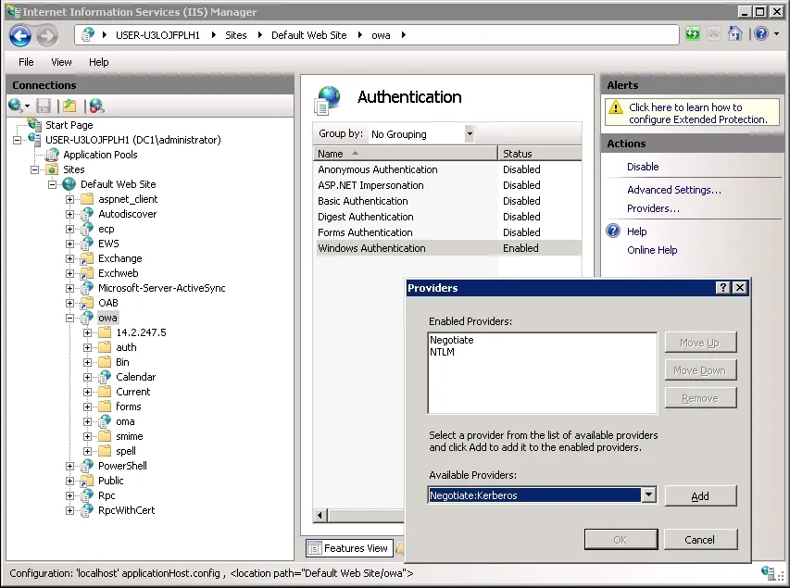This screenshot has width=790, height=588.
Task: Go back with the blue Back arrow
Action: pos(20,36)
